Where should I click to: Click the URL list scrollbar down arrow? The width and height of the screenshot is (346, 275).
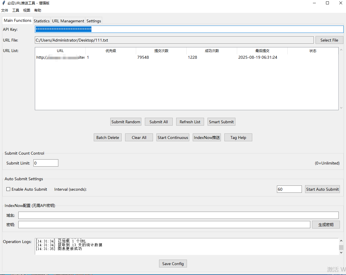341,108
